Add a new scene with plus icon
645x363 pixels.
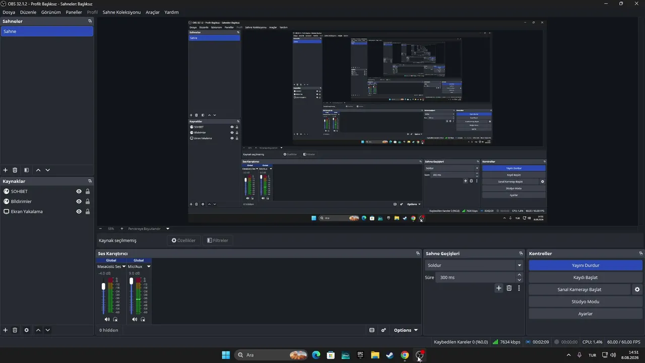coord(6,170)
